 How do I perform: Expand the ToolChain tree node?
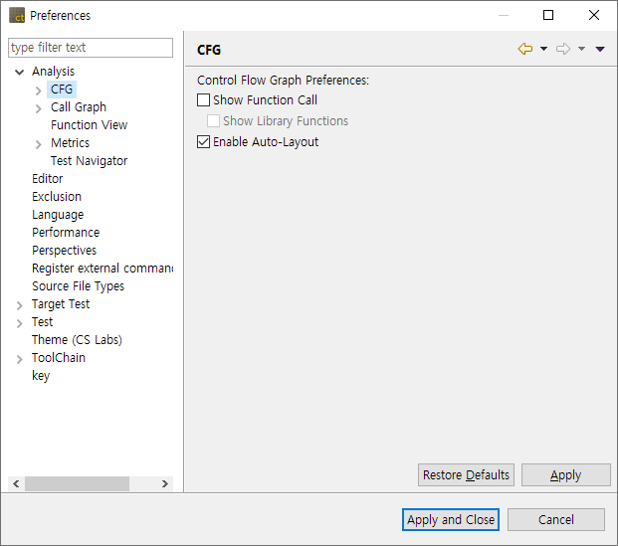pyautogui.click(x=20, y=358)
